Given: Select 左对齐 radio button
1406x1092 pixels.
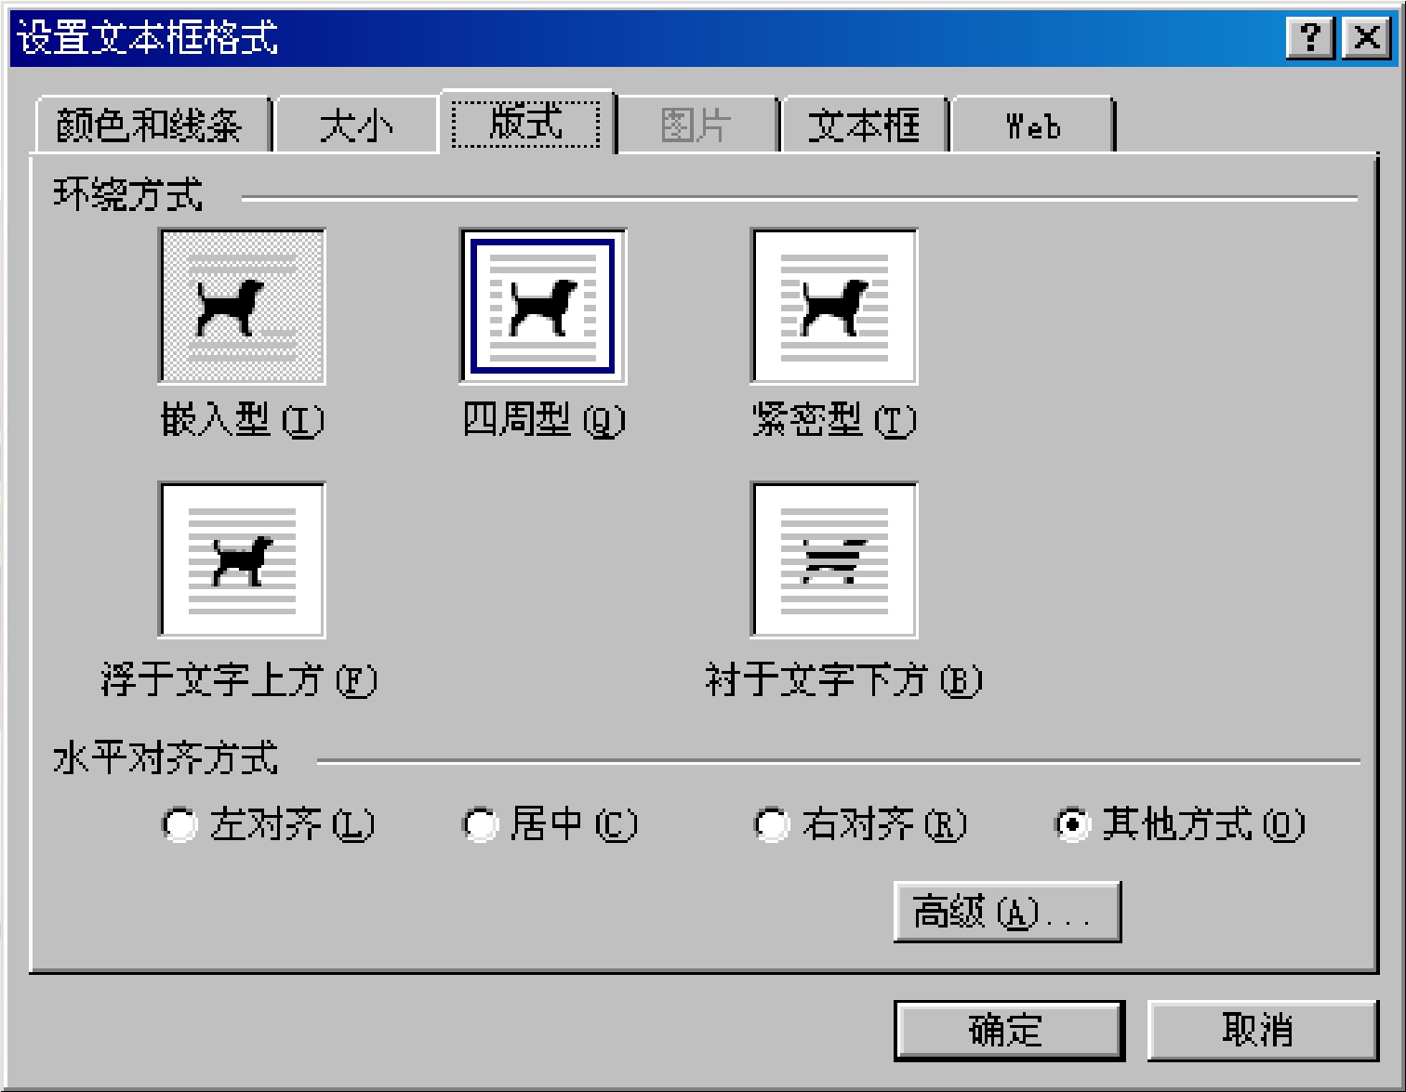Looking at the screenshot, I should tap(179, 824).
